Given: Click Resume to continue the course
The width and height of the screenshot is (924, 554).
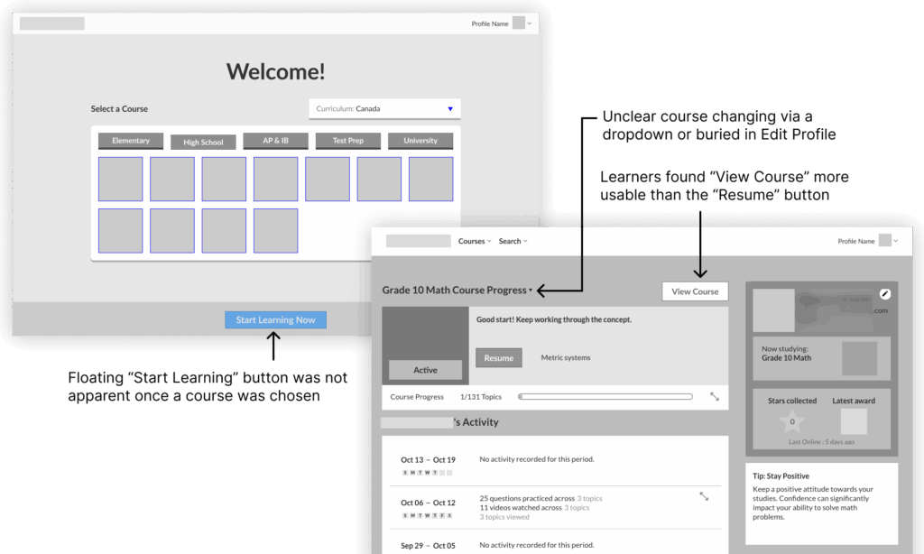Looking at the screenshot, I should (x=498, y=358).
